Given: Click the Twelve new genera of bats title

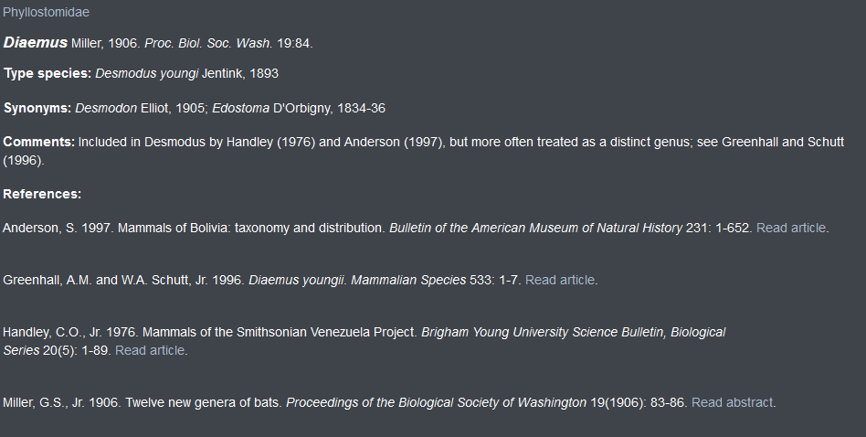Looking at the screenshot, I should click(204, 403).
